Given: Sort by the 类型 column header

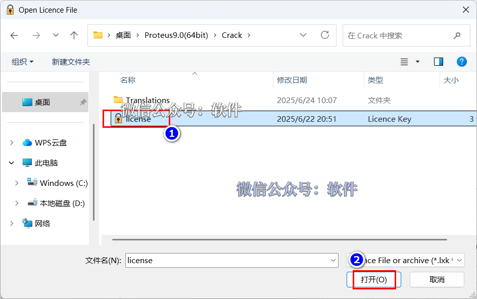Looking at the screenshot, I should coord(375,80).
